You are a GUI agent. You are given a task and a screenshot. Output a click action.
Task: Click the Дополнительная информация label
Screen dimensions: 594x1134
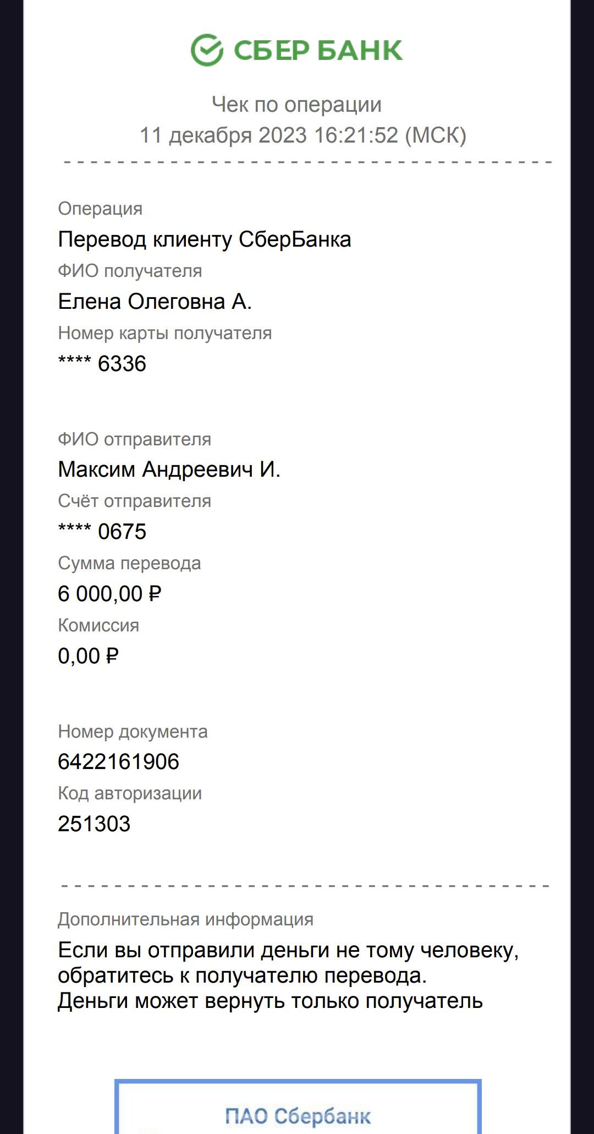click(185, 919)
